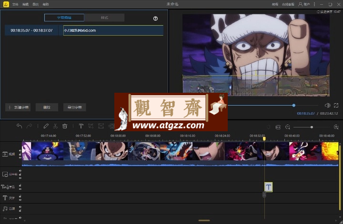Lock the 文字 text track
The width and height of the screenshot is (343, 224).
(20, 196)
